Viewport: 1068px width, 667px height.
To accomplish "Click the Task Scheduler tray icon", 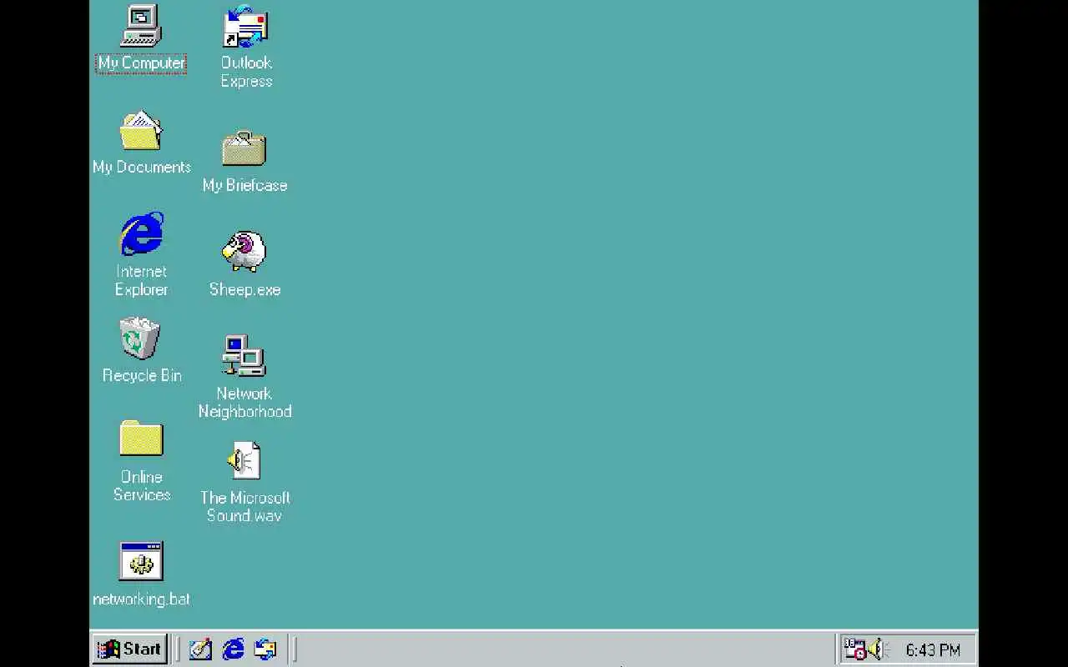I will (x=855, y=649).
